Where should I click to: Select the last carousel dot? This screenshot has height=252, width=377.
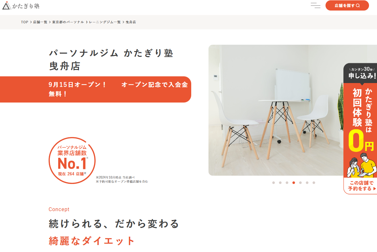tap(314, 183)
